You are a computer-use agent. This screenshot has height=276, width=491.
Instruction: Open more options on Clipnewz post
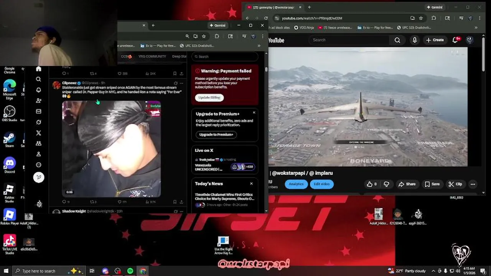coord(181,83)
